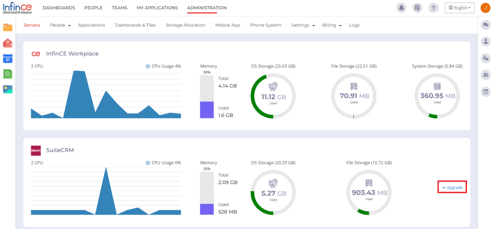
Task: Open the calendar check icon on right
Action: [486, 92]
